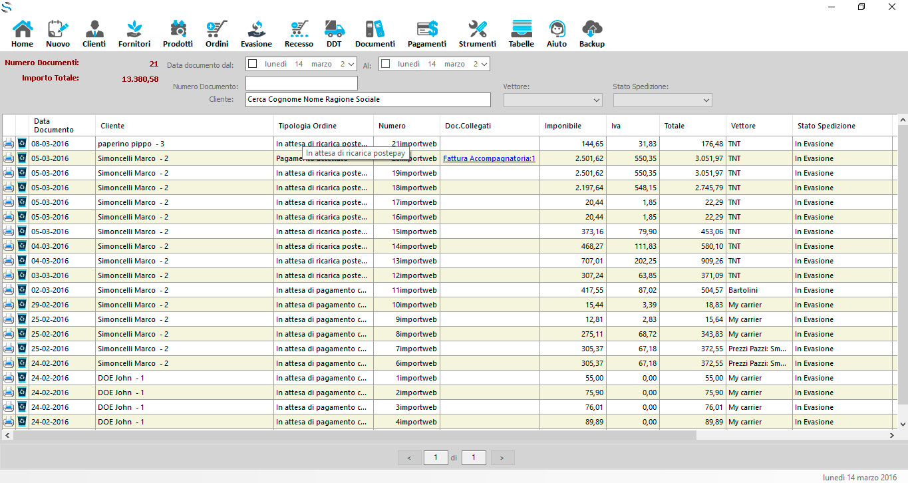Select the '9importweb' number cell

coord(406,319)
